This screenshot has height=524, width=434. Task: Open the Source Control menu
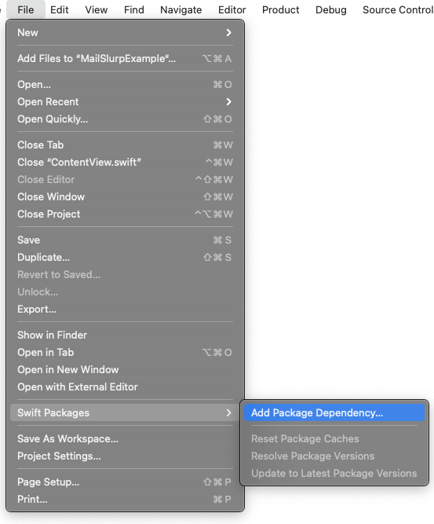click(398, 9)
